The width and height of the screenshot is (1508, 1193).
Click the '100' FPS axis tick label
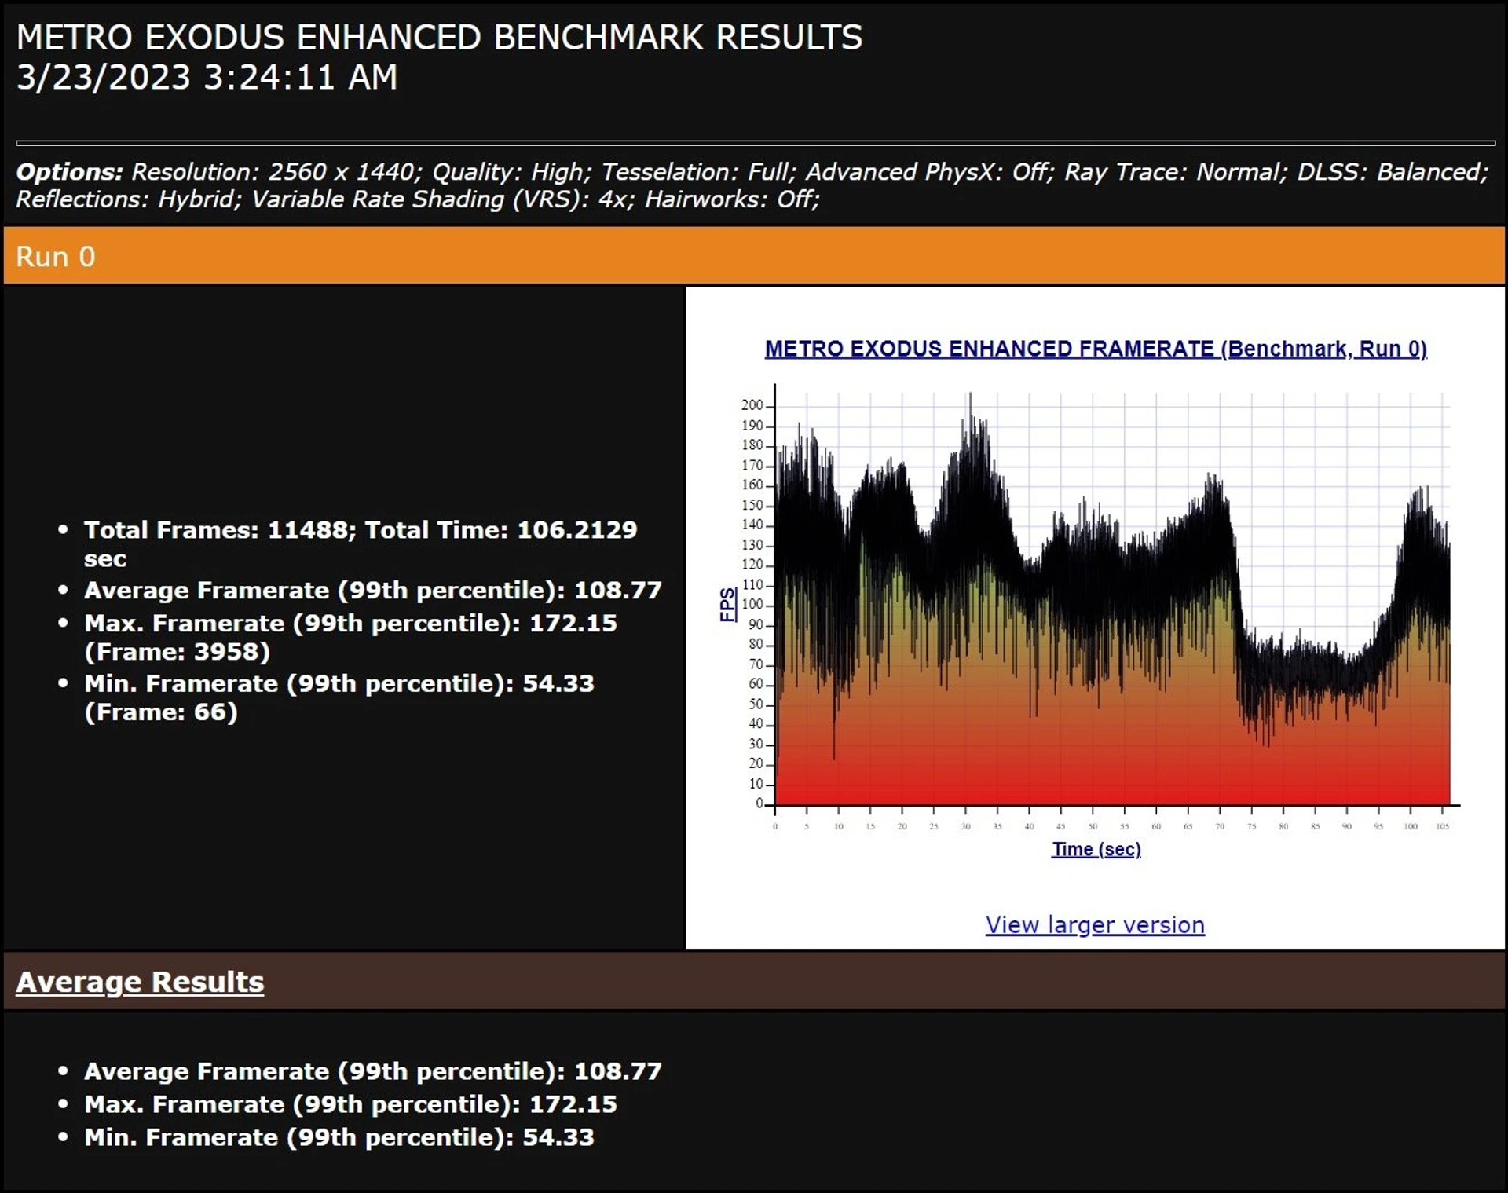(x=752, y=605)
